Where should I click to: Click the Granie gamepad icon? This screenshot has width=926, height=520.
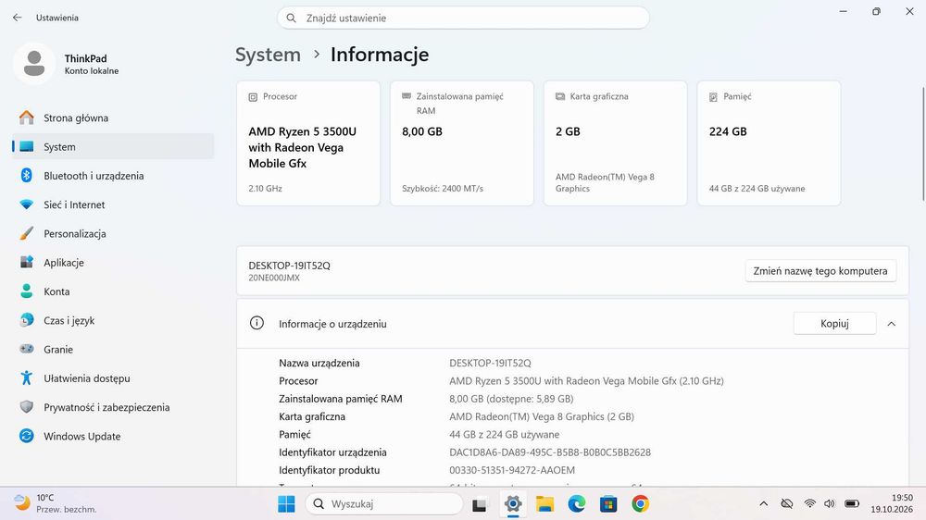tap(27, 349)
